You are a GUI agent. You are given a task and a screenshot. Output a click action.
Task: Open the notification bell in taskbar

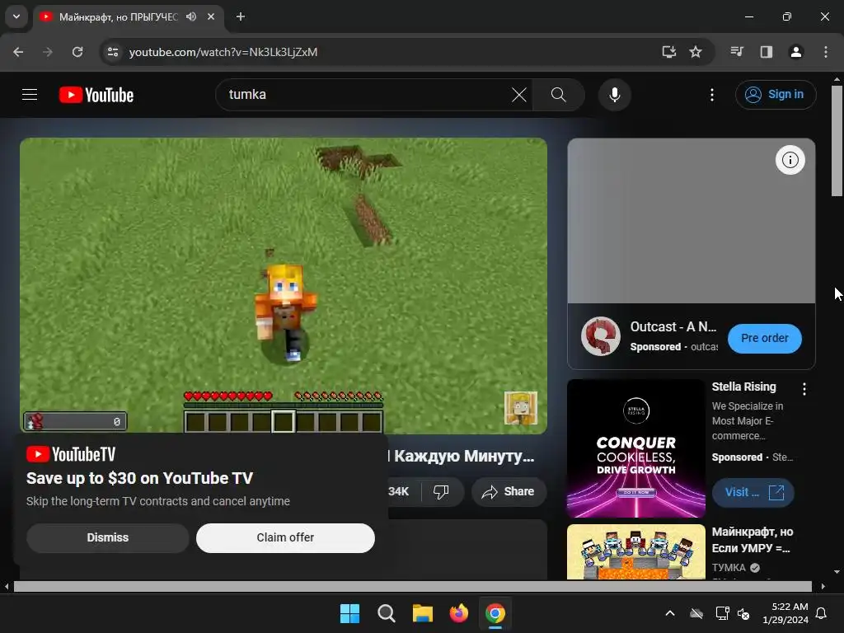[822, 613]
